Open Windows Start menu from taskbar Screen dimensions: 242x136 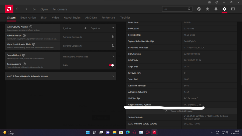[x=88, y=132]
